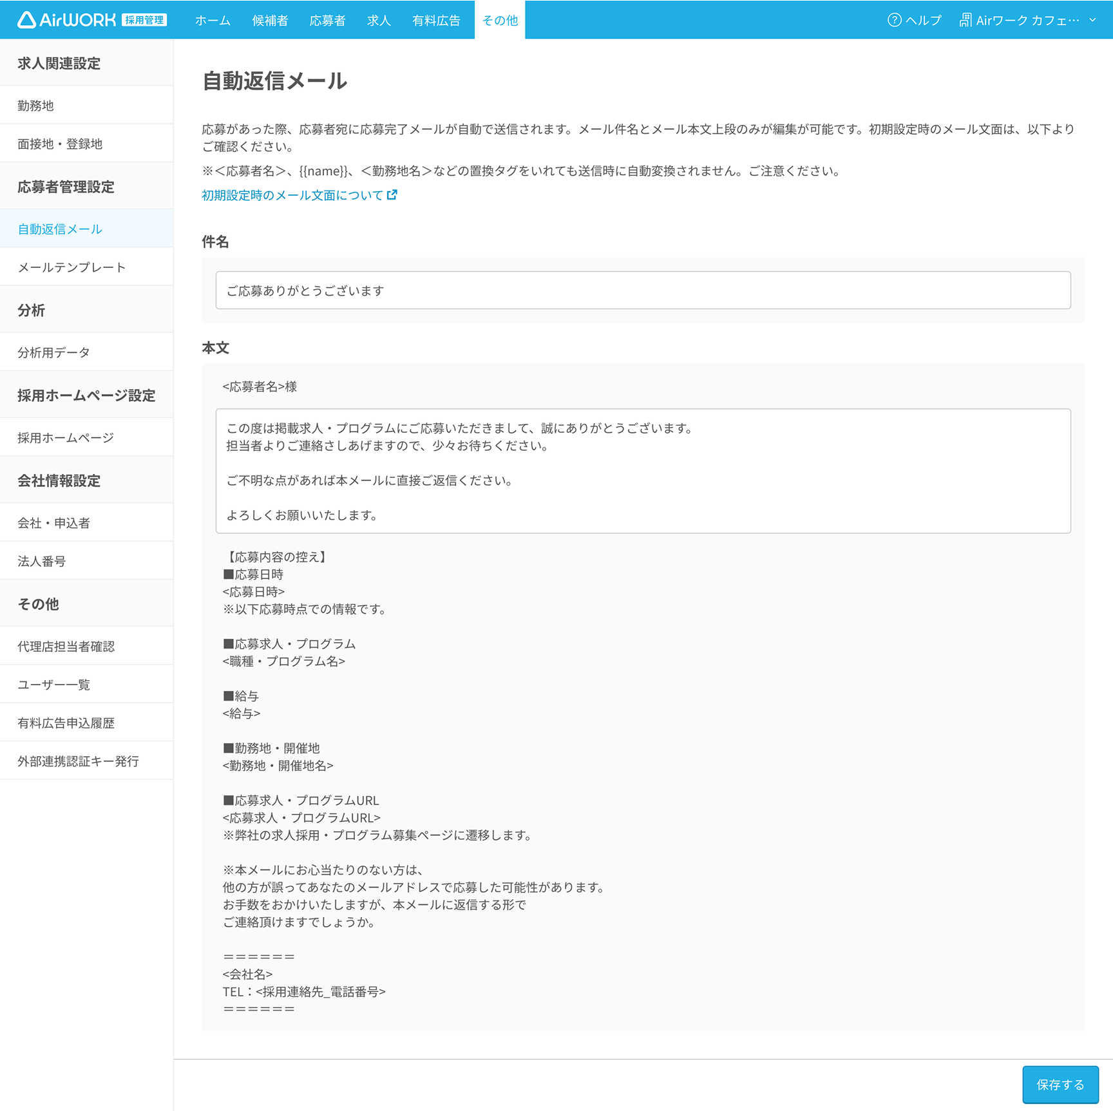Viewport: 1113px width, 1111px height.
Task: Open 採用ホームページ in the sidebar
Action: [86, 437]
